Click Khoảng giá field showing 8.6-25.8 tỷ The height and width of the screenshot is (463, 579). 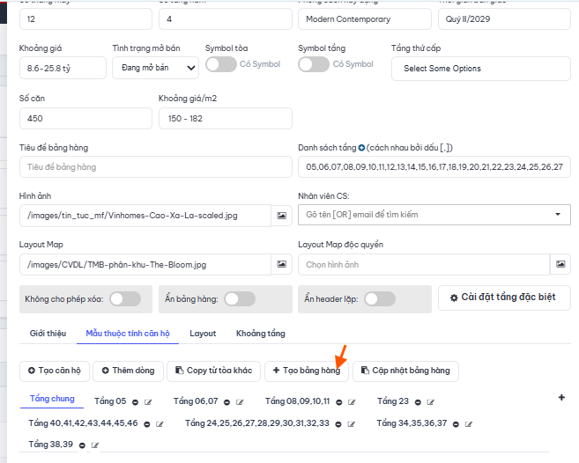63,68
